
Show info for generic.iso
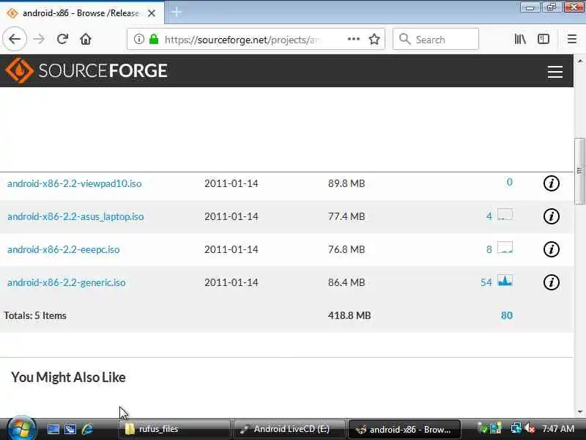551,282
